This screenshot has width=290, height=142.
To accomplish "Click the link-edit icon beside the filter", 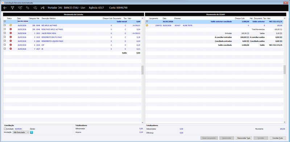I will [x=20, y=8].
